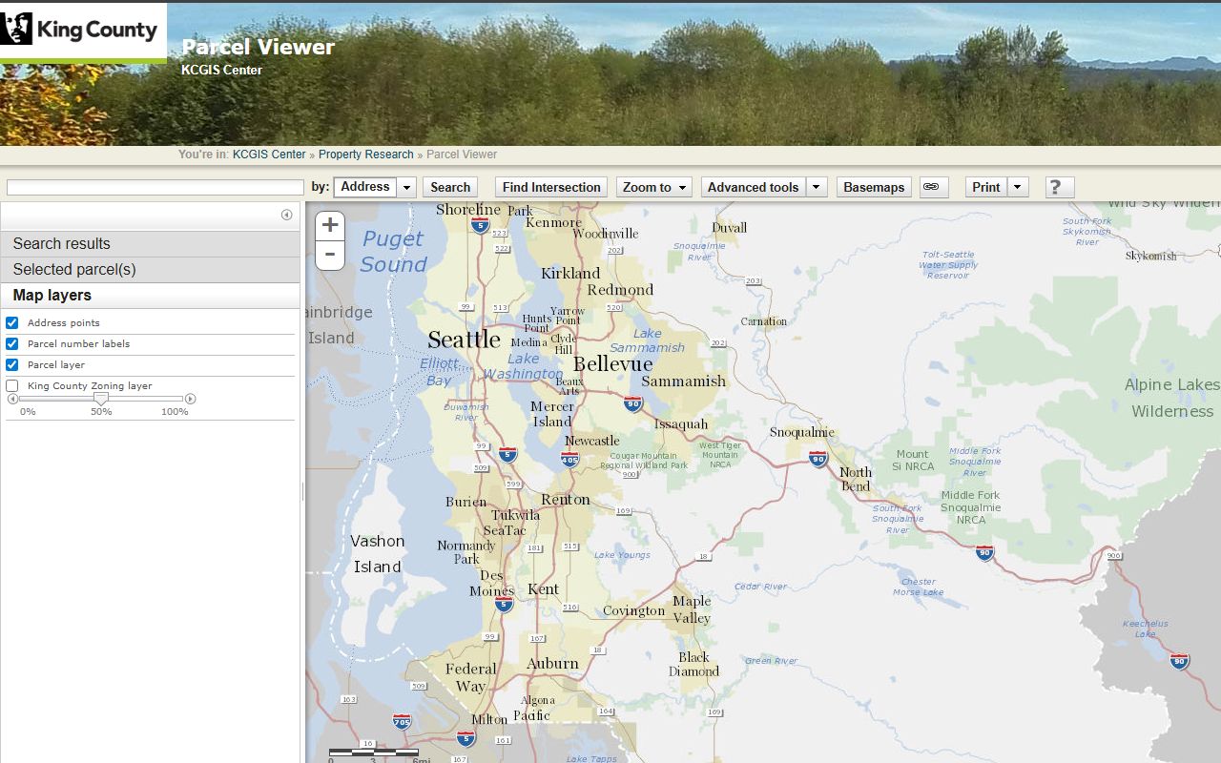Click the Carnation label on the map
The image size is (1221, 763).
[763, 321]
